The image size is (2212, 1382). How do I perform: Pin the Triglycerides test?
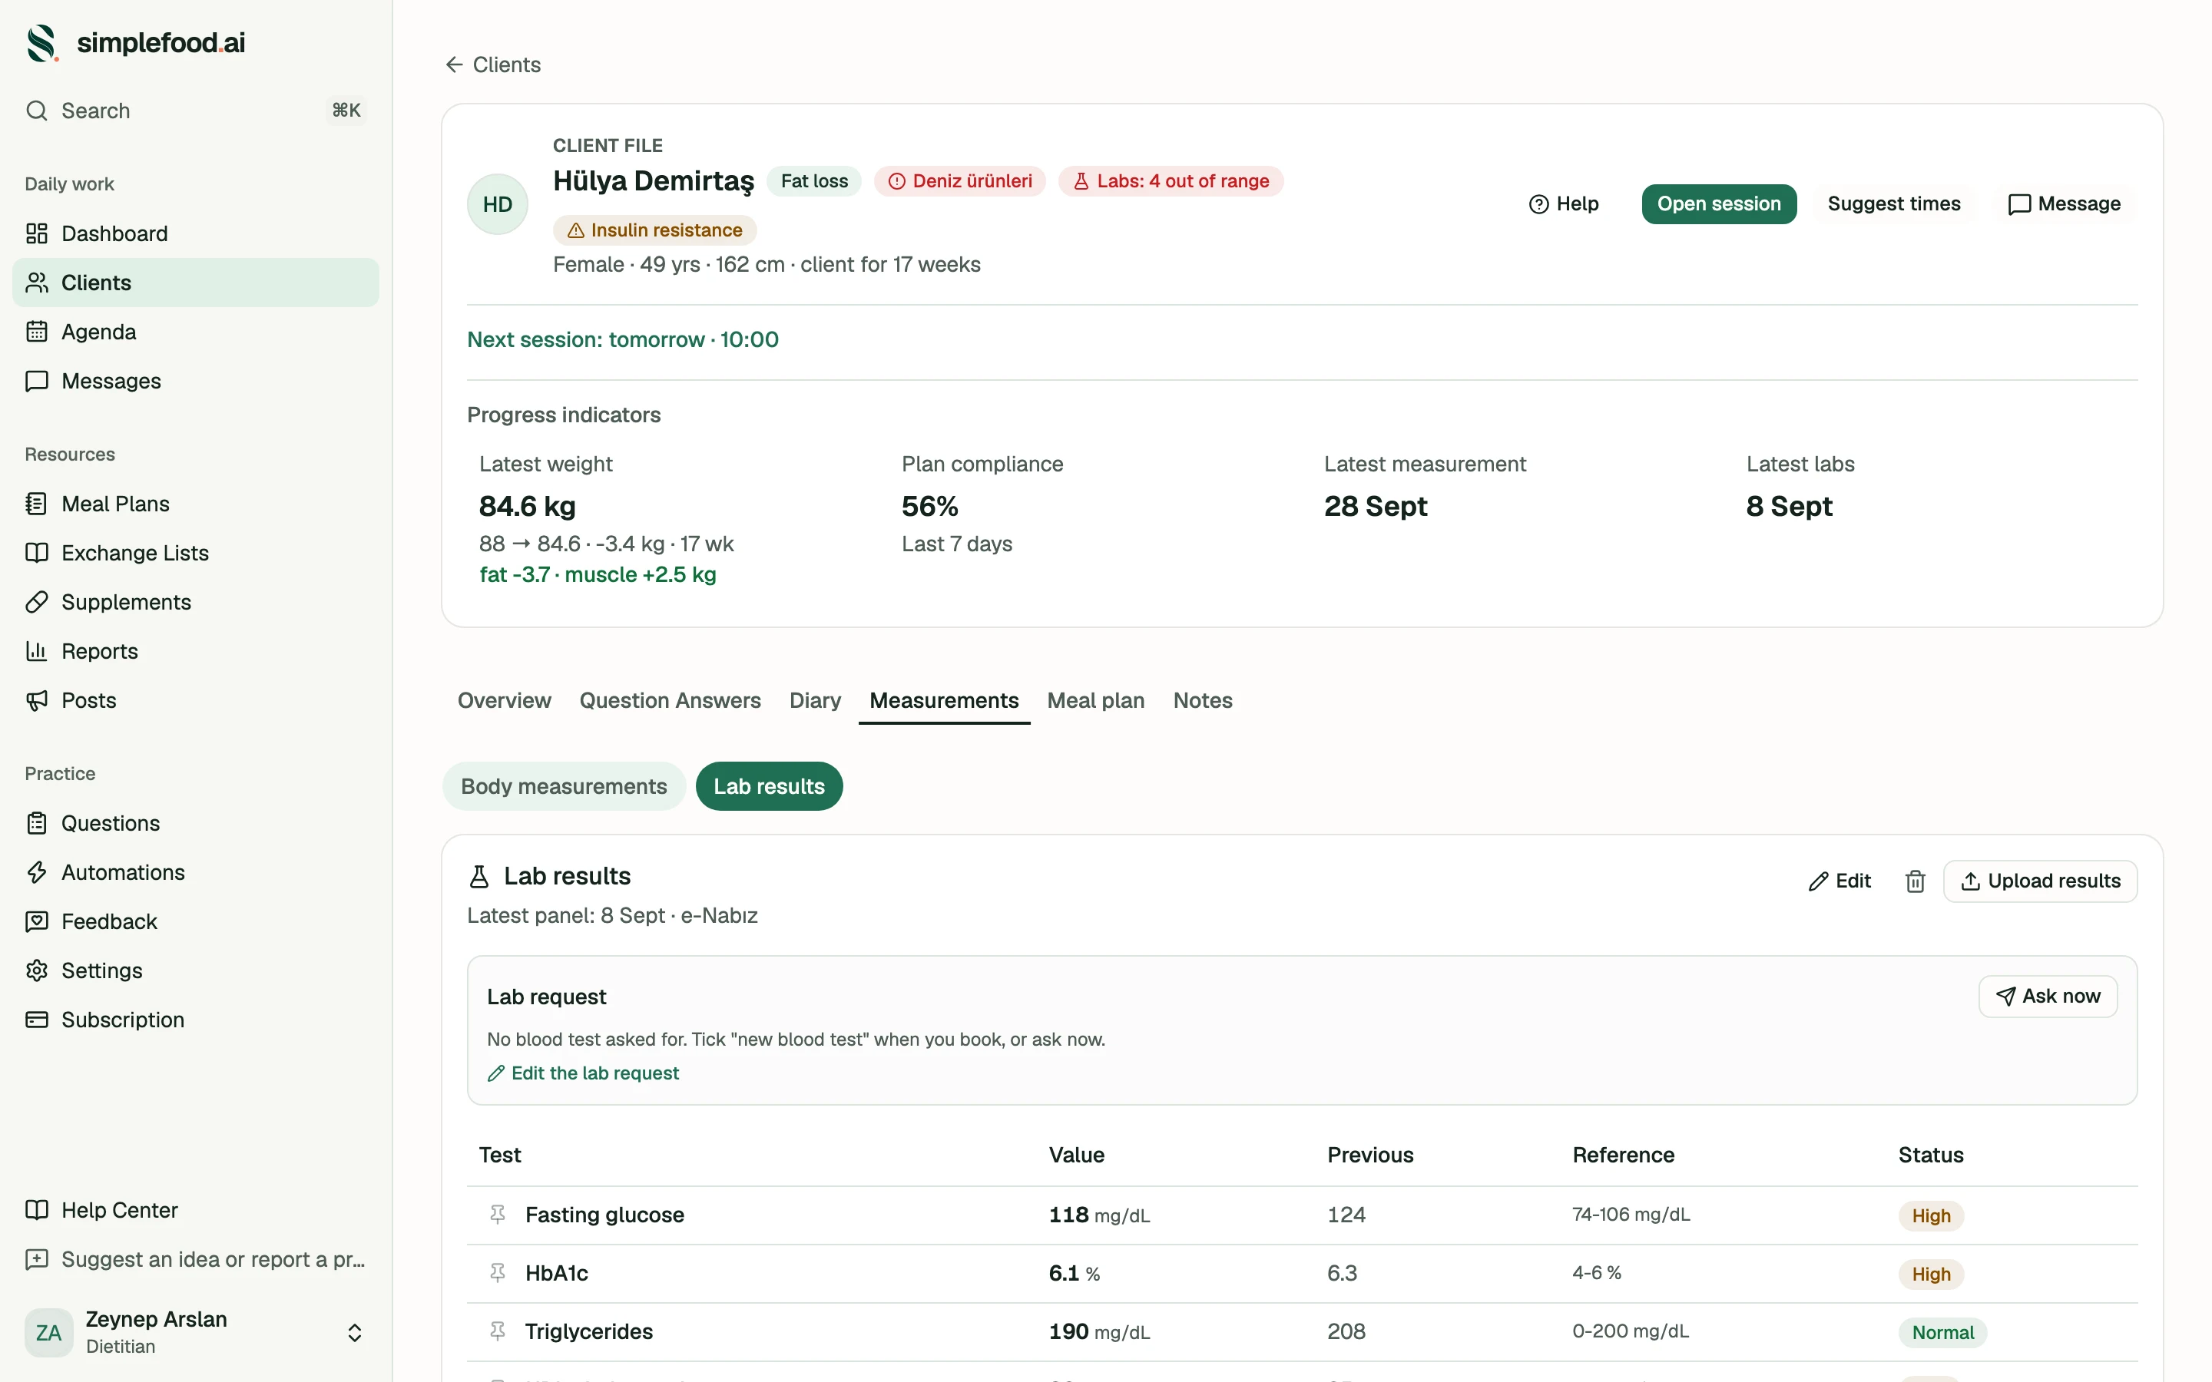[x=497, y=1332]
